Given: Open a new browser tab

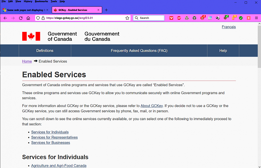Looking at the screenshot, I should (106, 10).
